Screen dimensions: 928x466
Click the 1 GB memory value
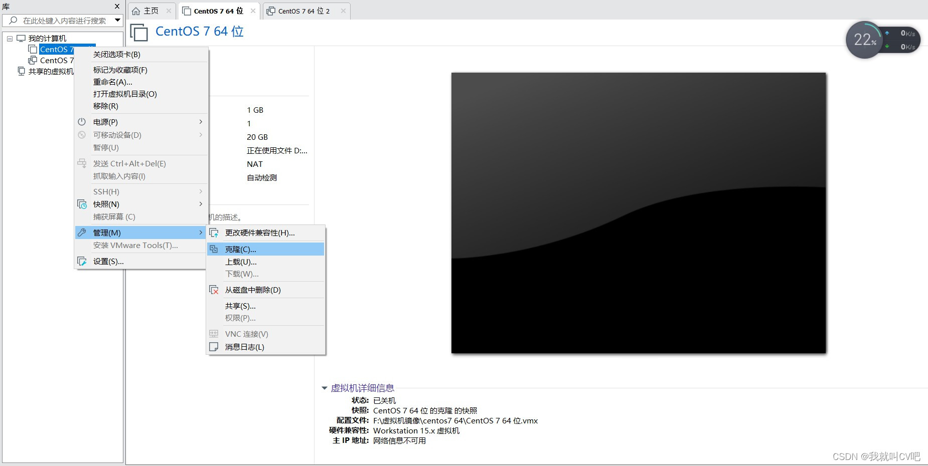(x=255, y=110)
